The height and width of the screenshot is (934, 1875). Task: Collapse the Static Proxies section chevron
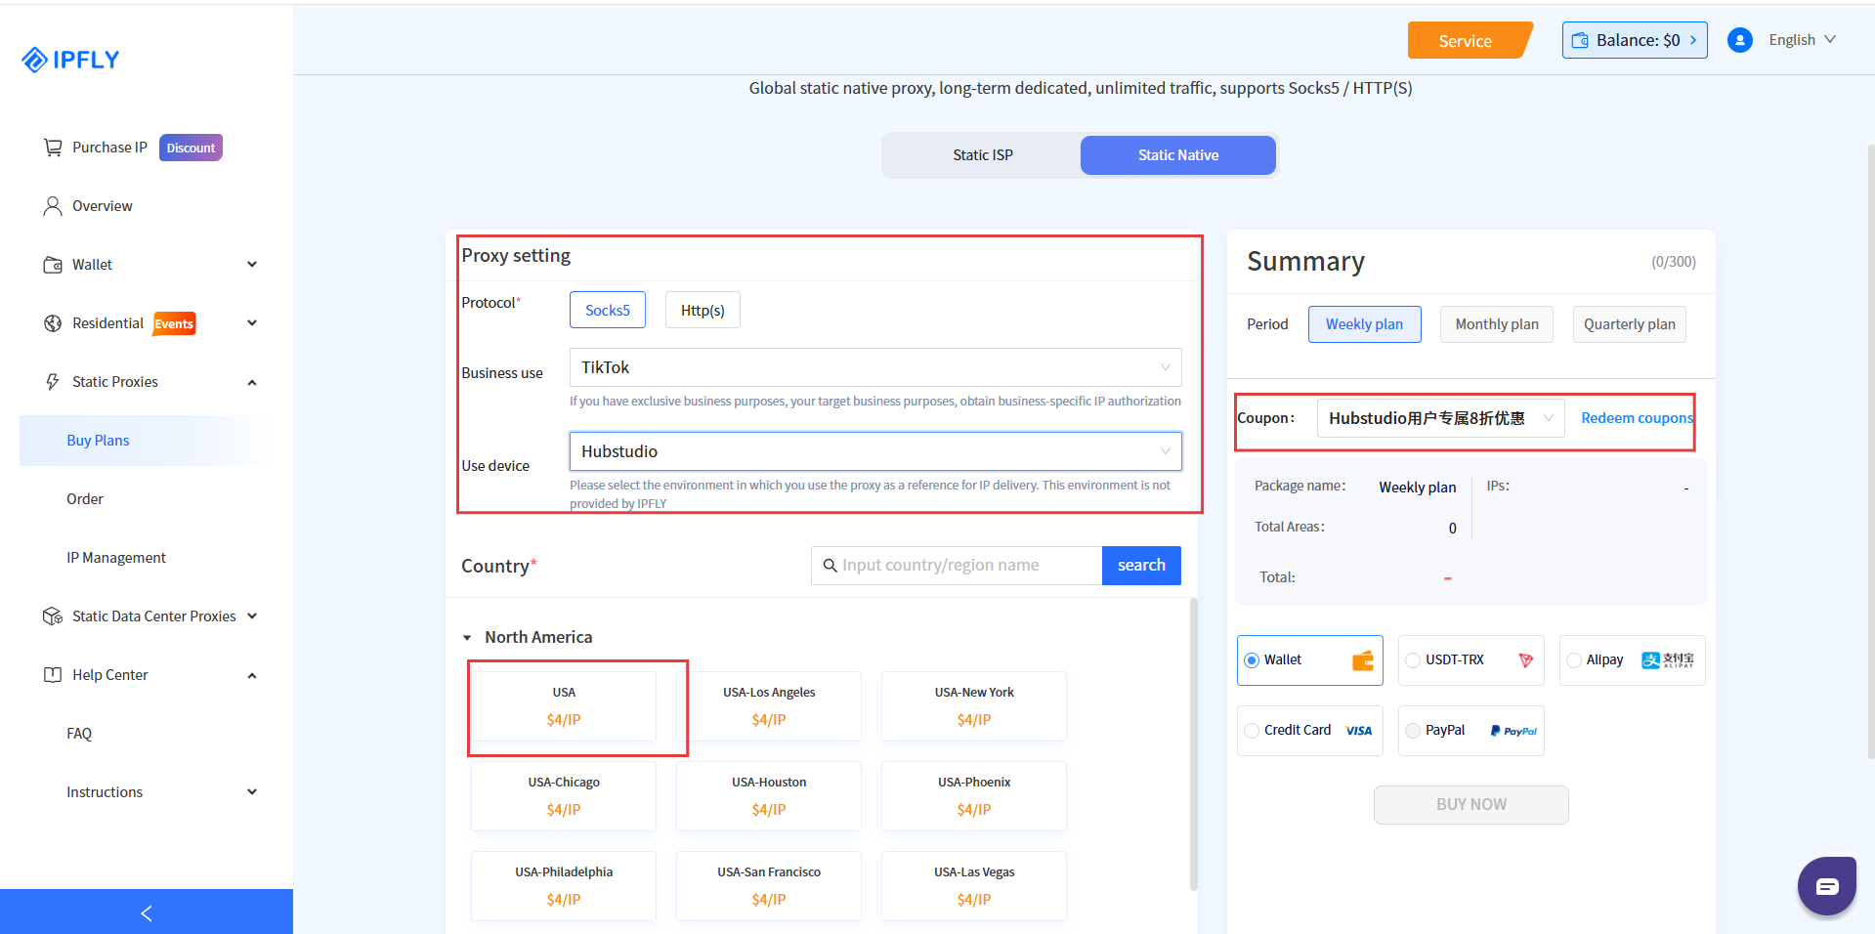(252, 382)
